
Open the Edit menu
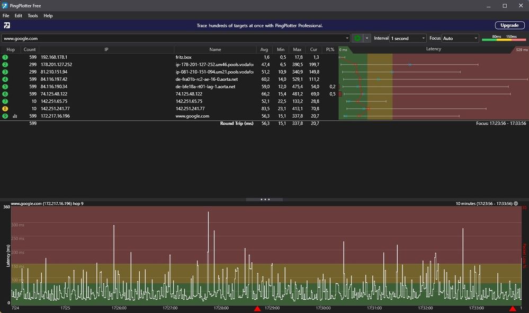(18, 15)
